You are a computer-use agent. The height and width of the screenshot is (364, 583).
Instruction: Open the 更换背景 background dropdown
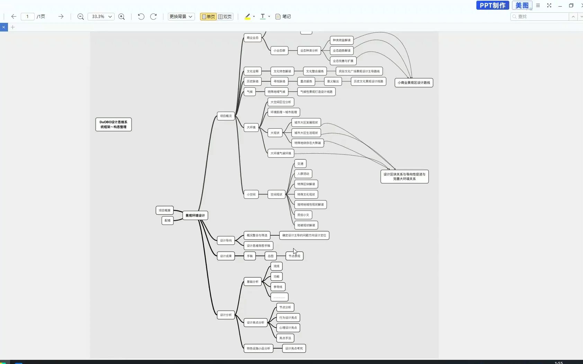(181, 16)
